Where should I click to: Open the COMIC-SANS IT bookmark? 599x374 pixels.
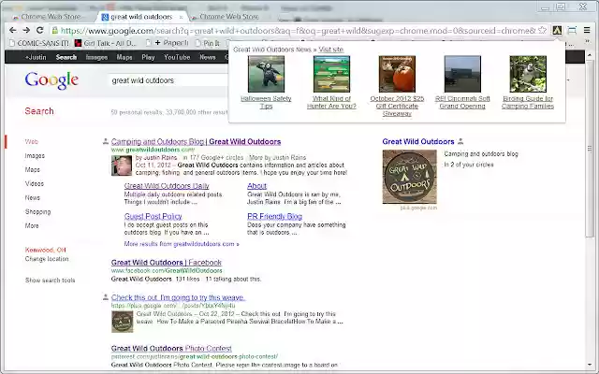39,43
